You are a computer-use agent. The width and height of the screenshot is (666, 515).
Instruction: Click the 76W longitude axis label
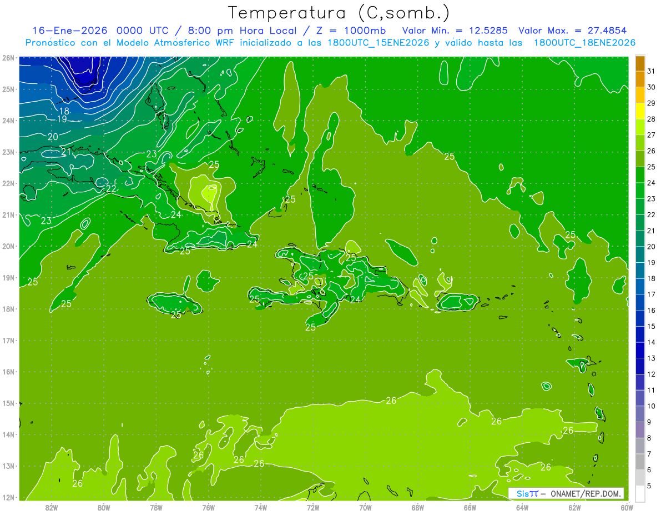208,507
